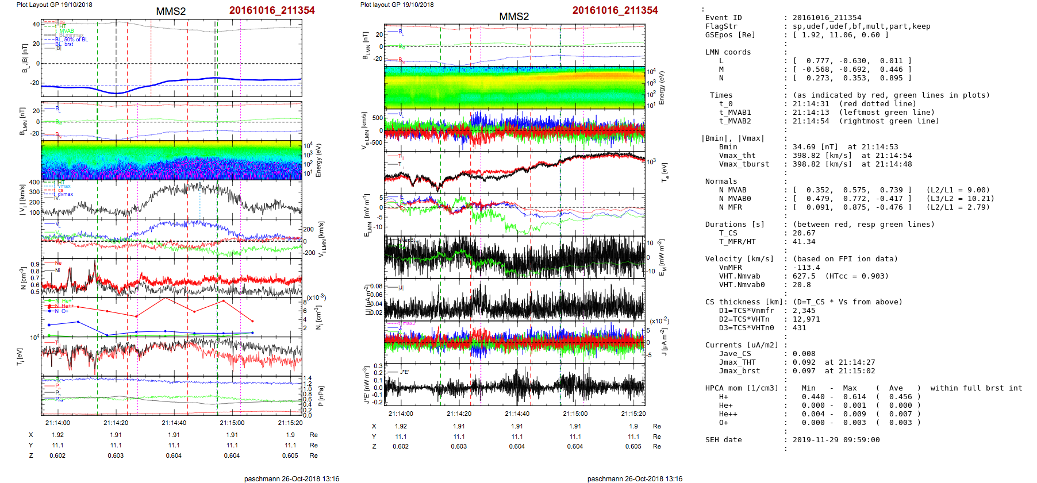Select the Jmax_brst current value 0.097

pos(804,371)
